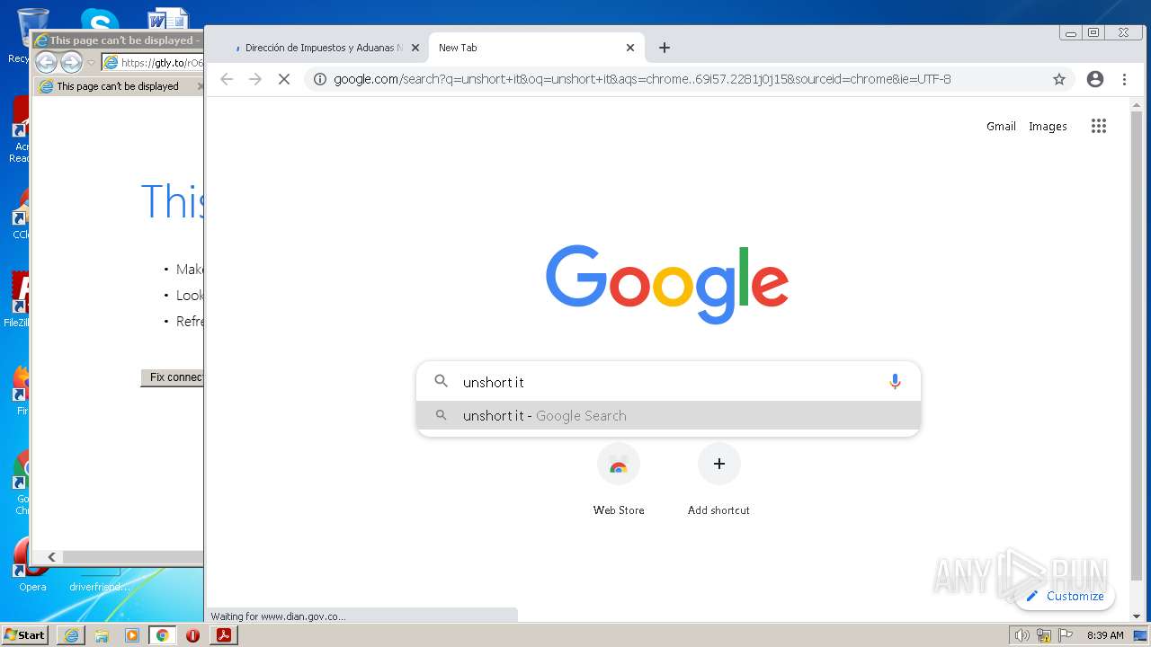The image size is (1151, 647).
Task: Stop loading the page in Chrome
Action: 283,79
